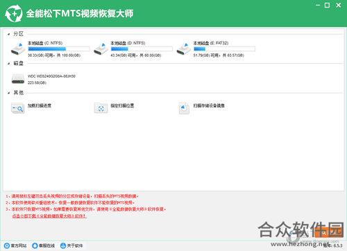This screenshot has width=347, height=251.
Task: Select the local disk D: NTFS drive icon
Action: click(101, 49)
